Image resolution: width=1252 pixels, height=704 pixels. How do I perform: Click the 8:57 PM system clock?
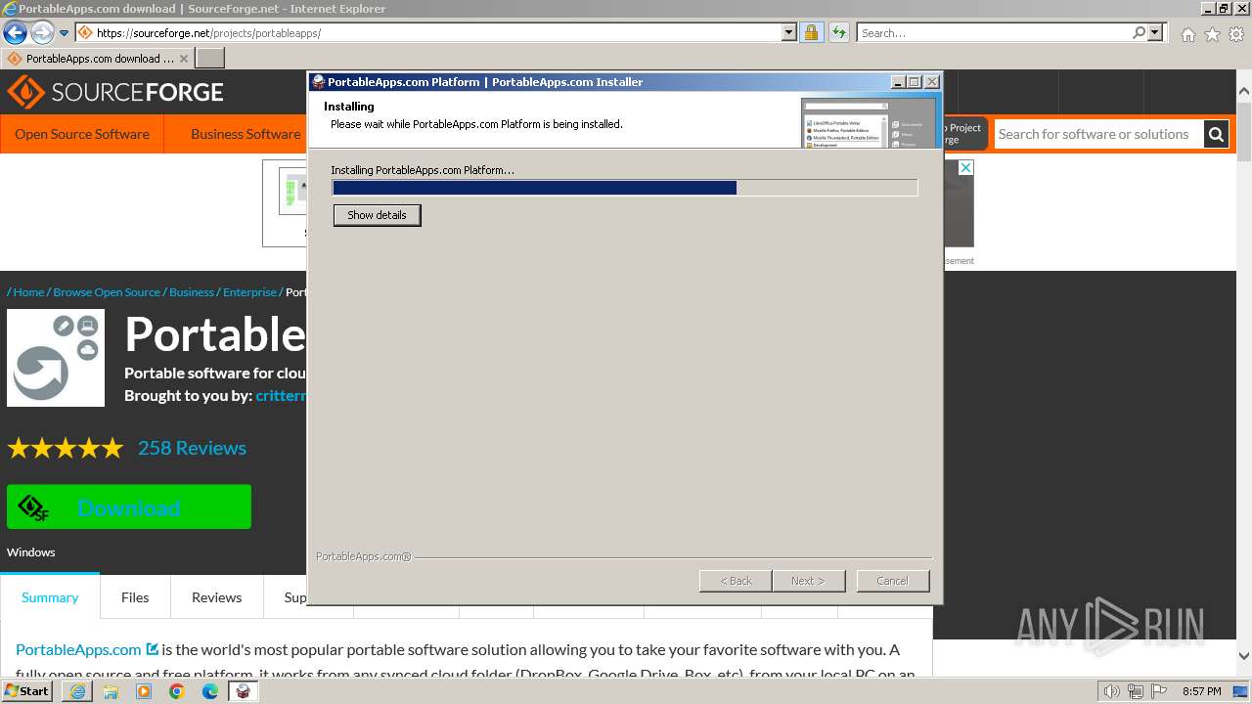[x=1202, y=691]
